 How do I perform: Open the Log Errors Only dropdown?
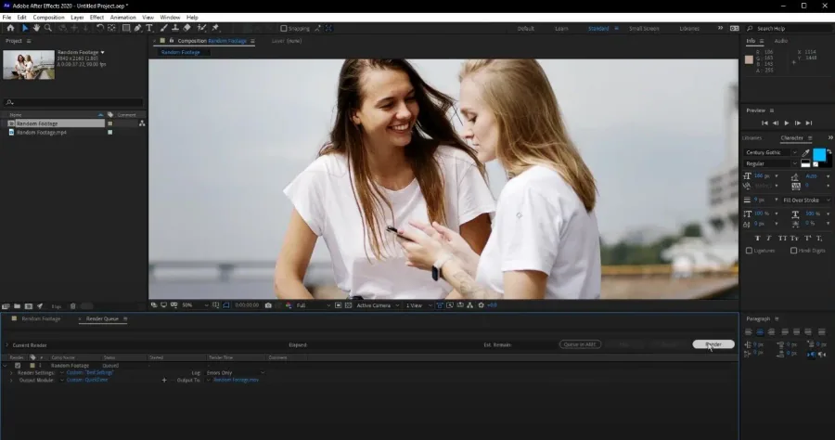[235, 373]
